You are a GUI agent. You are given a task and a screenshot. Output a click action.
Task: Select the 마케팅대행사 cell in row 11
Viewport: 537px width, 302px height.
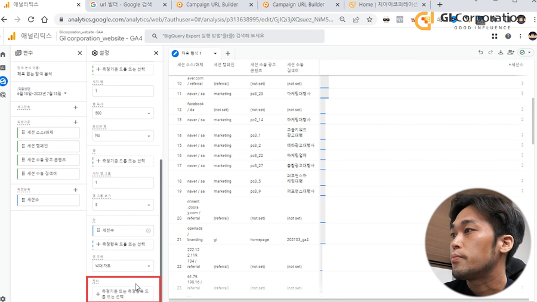click(x=299, y=94)
